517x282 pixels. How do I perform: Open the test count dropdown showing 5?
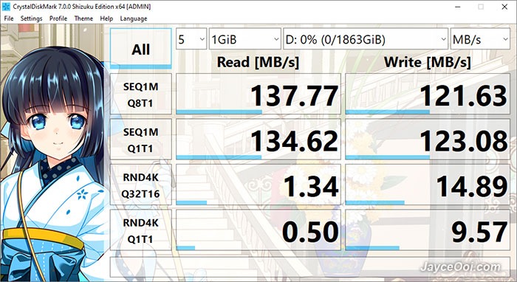click(x=191, y=39)
